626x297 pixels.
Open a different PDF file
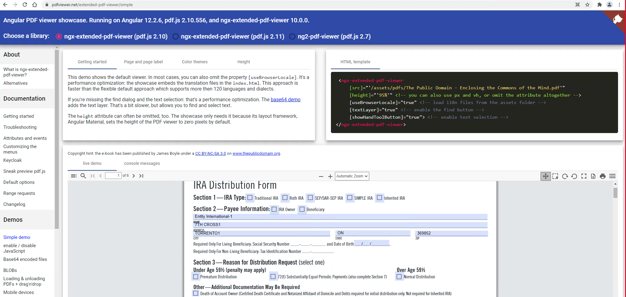click(x=594, y=176)
